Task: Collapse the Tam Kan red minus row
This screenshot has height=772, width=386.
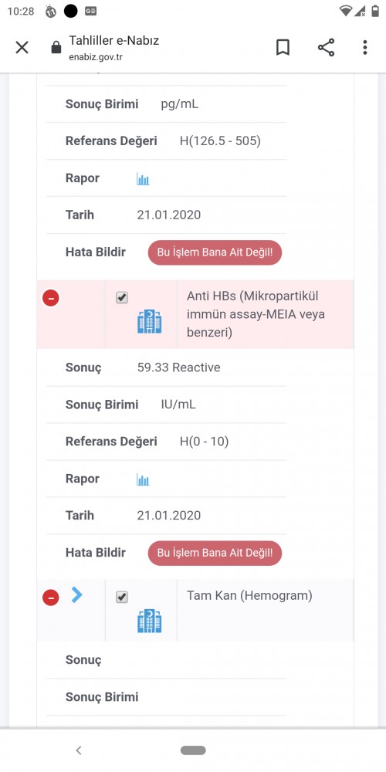Action: click(51, 598)
